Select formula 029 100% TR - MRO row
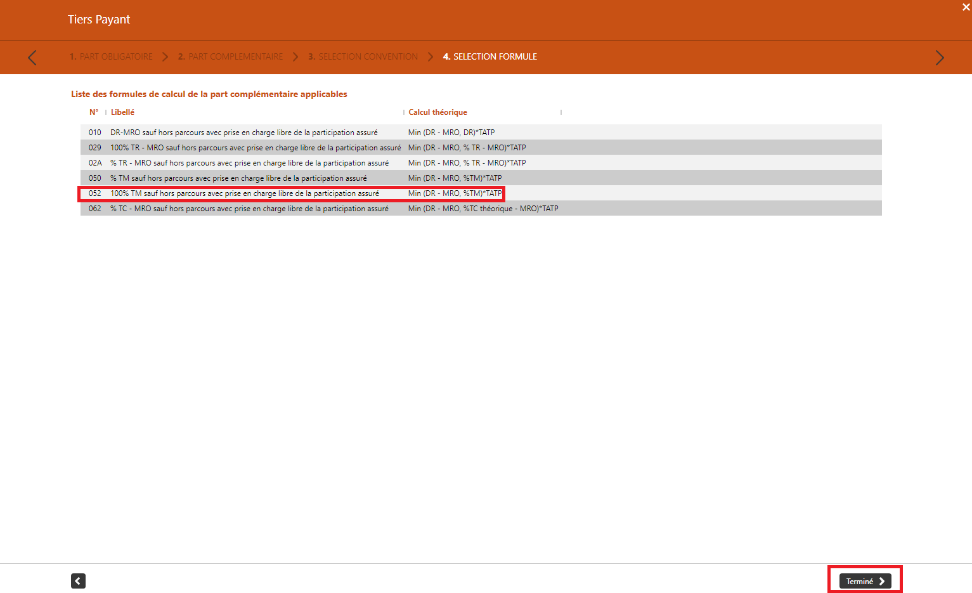Screen dimensions: 972x593 point(256,148)
